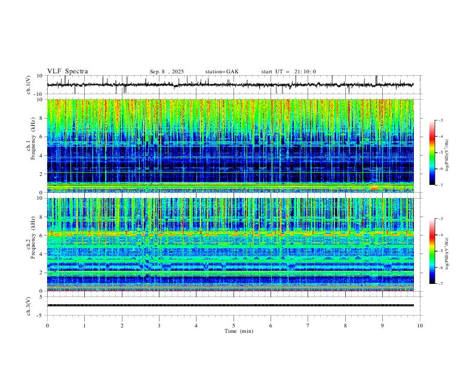Click the ch.1 spectrogram image
The image size is (473, 365).
231,146
